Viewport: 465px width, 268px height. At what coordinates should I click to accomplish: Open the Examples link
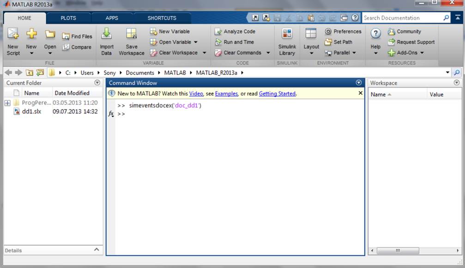click(226, 94)
